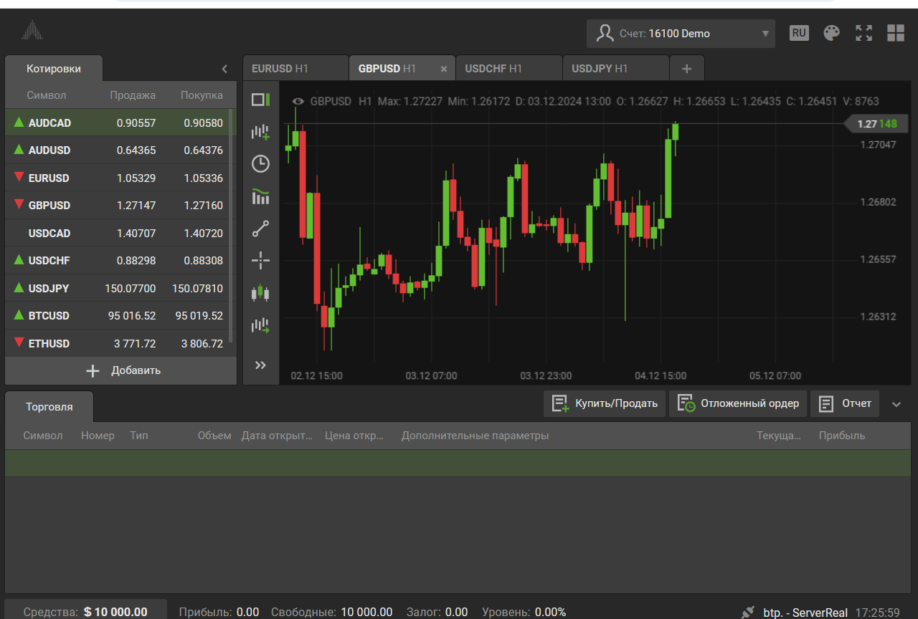Collapse the Котировки quotes panel arrow
Image resolution: width=918 pixels, height=619 pixels.
point(224,69)
